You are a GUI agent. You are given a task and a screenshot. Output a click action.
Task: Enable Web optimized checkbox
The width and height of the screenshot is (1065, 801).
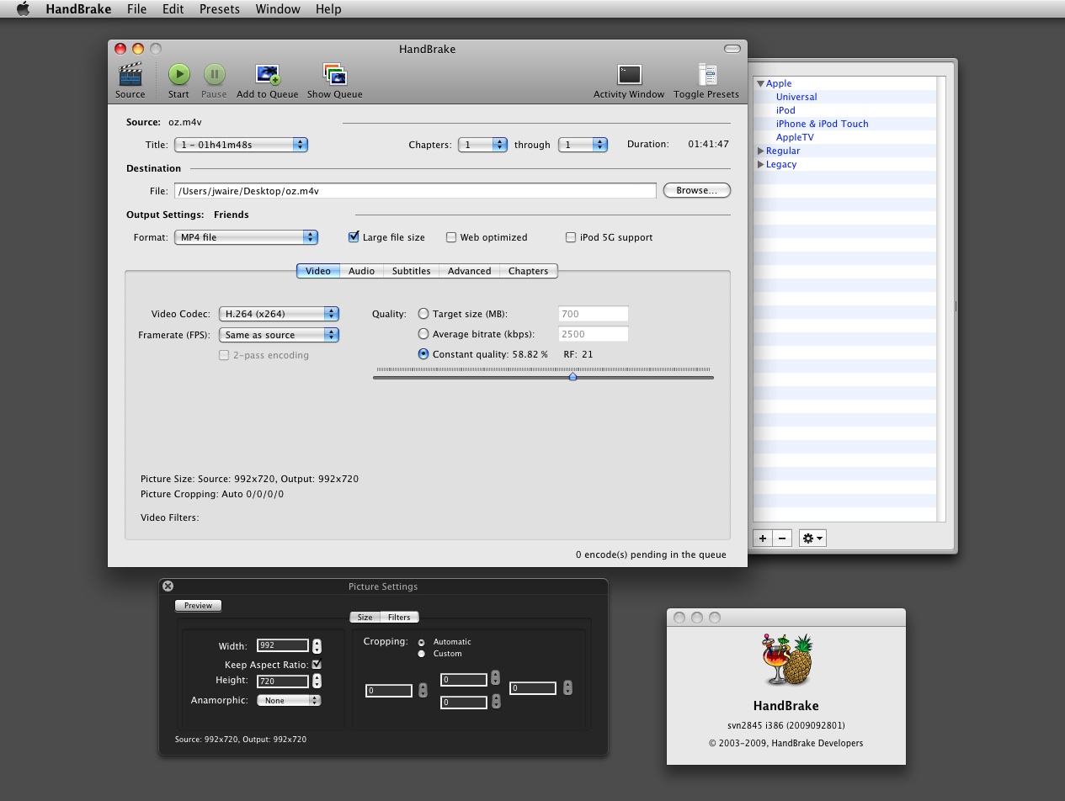451,237
